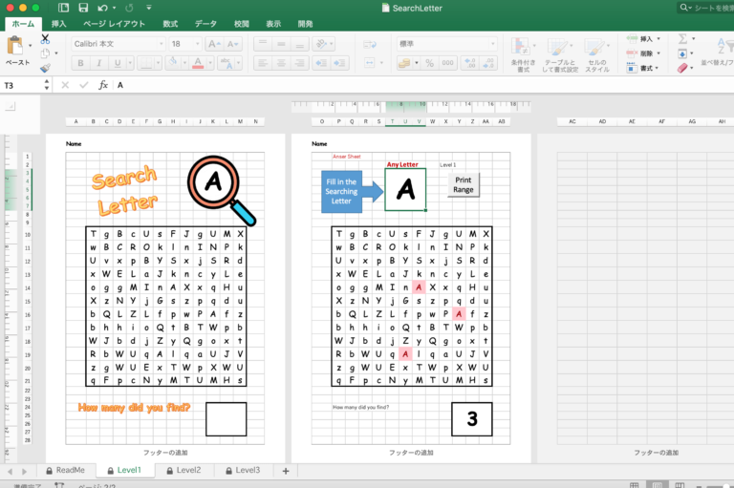Click the Format cells button
The image size is (734, 488).
coord(643,69)
